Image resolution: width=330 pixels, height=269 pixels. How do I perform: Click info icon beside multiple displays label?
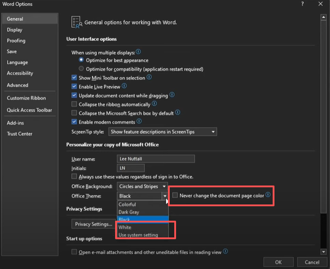tap(138, 52)
